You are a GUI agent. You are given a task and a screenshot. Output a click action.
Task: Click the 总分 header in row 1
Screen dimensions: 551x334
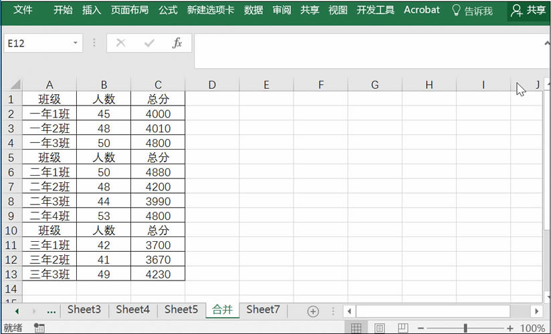click(x=158, y=99)
